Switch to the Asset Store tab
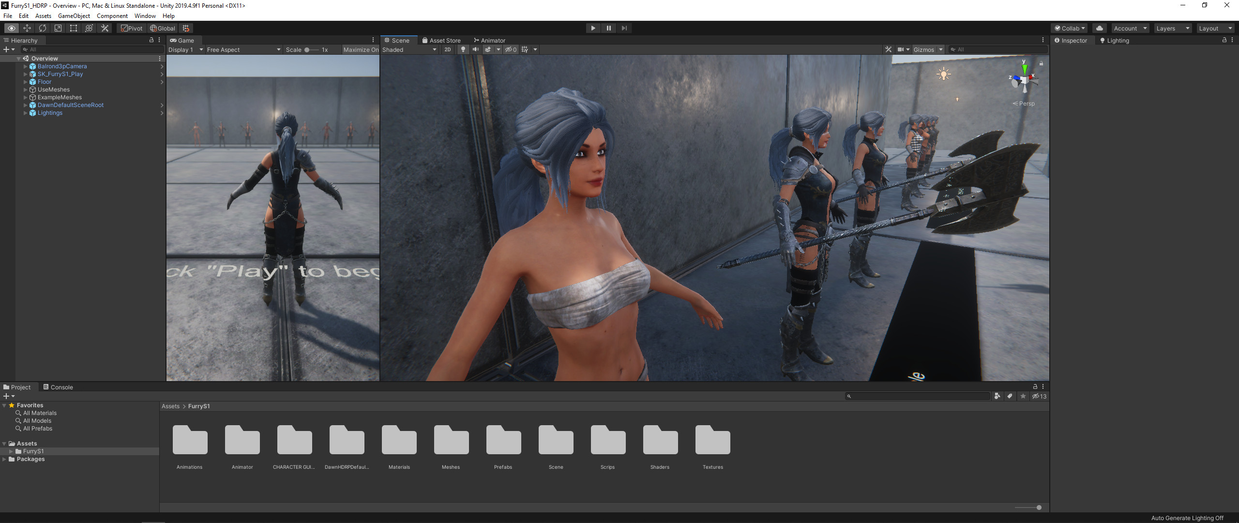The height and width of the screenshot is (523, 1239). [441, 40]
